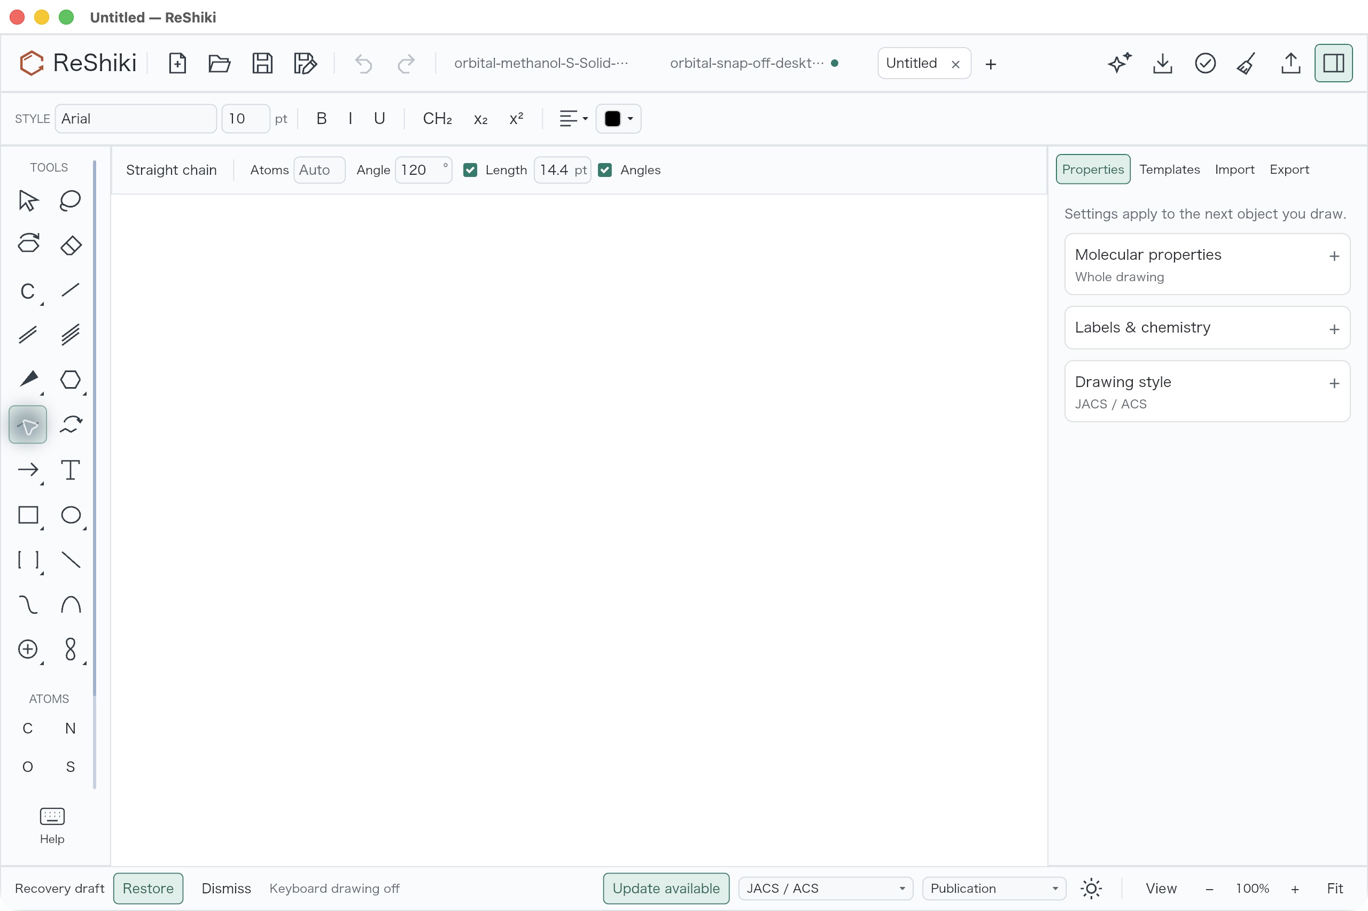Viewport: 1368px width, 911px height.
Task: Pick the eraser tool
Action: [70, 245]
